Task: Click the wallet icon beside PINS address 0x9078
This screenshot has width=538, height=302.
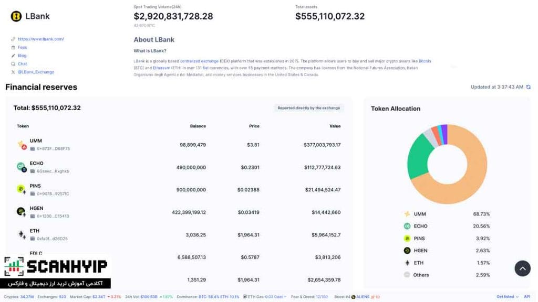Action: (x=33, y=194)
